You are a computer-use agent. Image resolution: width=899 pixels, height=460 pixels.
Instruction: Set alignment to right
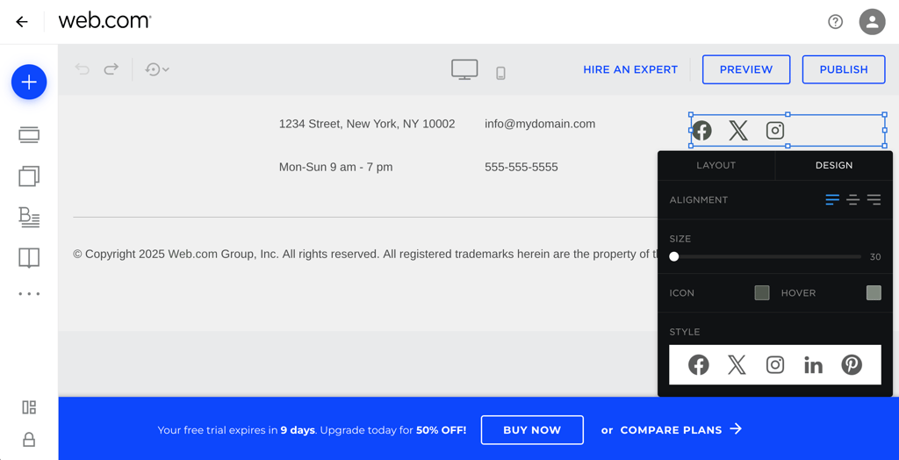pyautogui.click(x=874, y=199)
